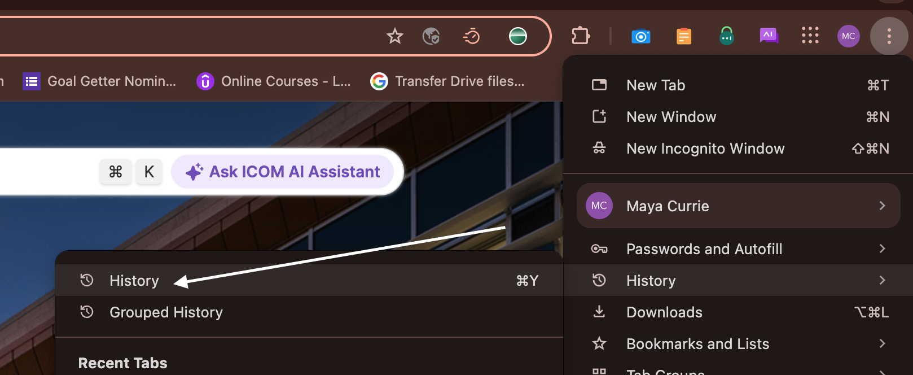This screenshot has height=375, width=913.
Task: Open the Extensions puzzle piece menu
Action: tap(581, 36)
